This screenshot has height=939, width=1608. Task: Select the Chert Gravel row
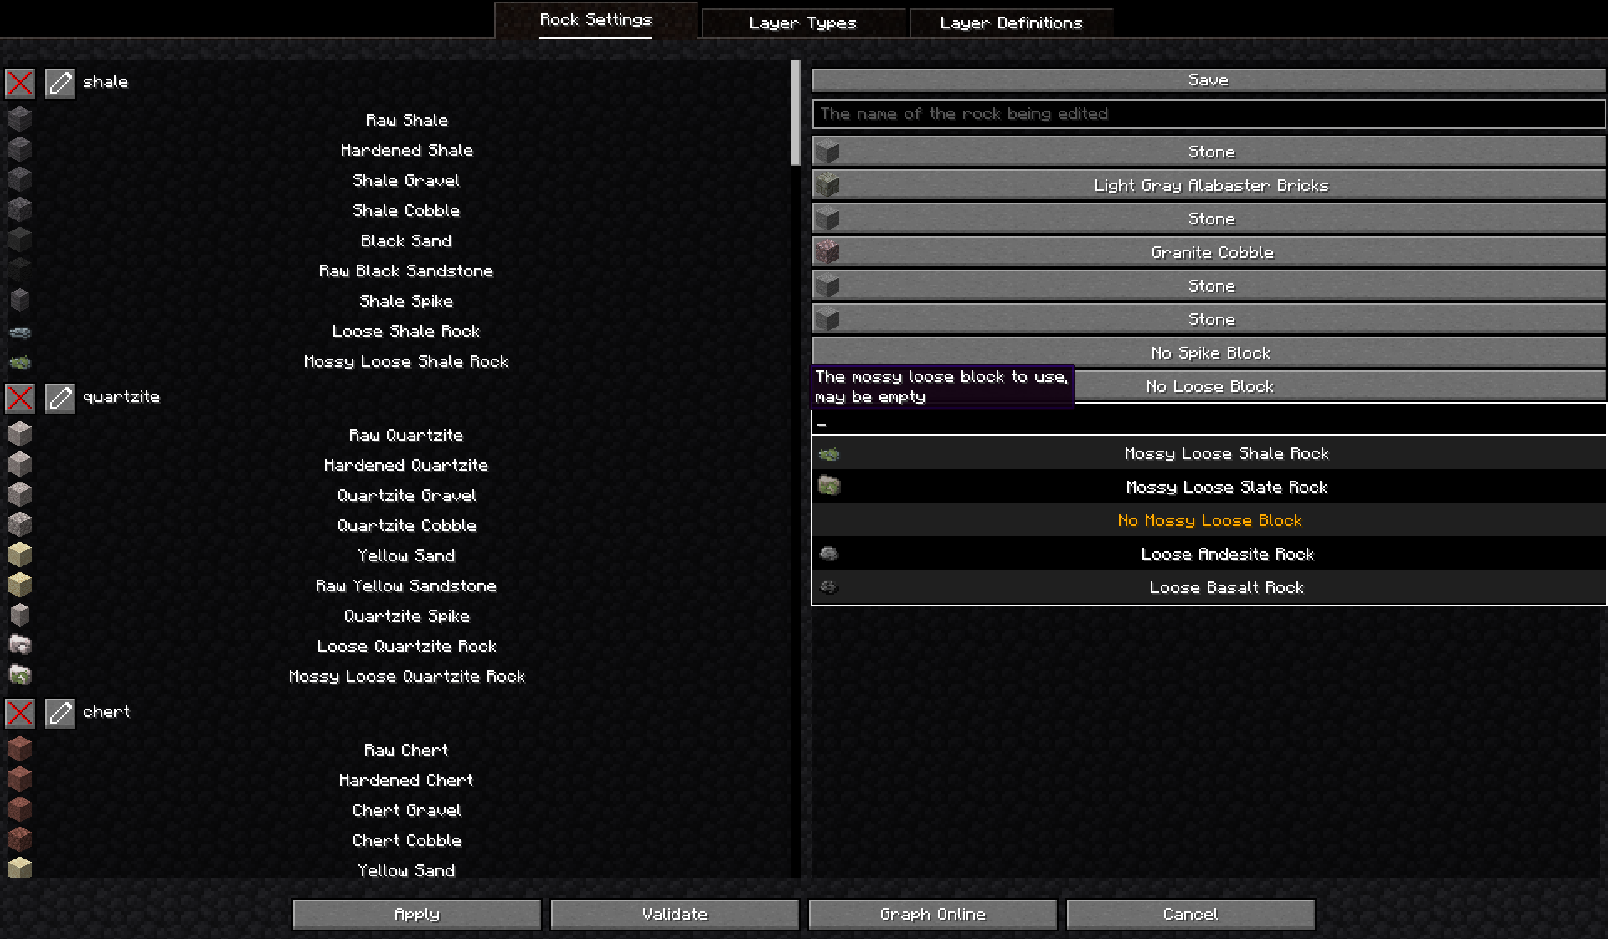407,810
